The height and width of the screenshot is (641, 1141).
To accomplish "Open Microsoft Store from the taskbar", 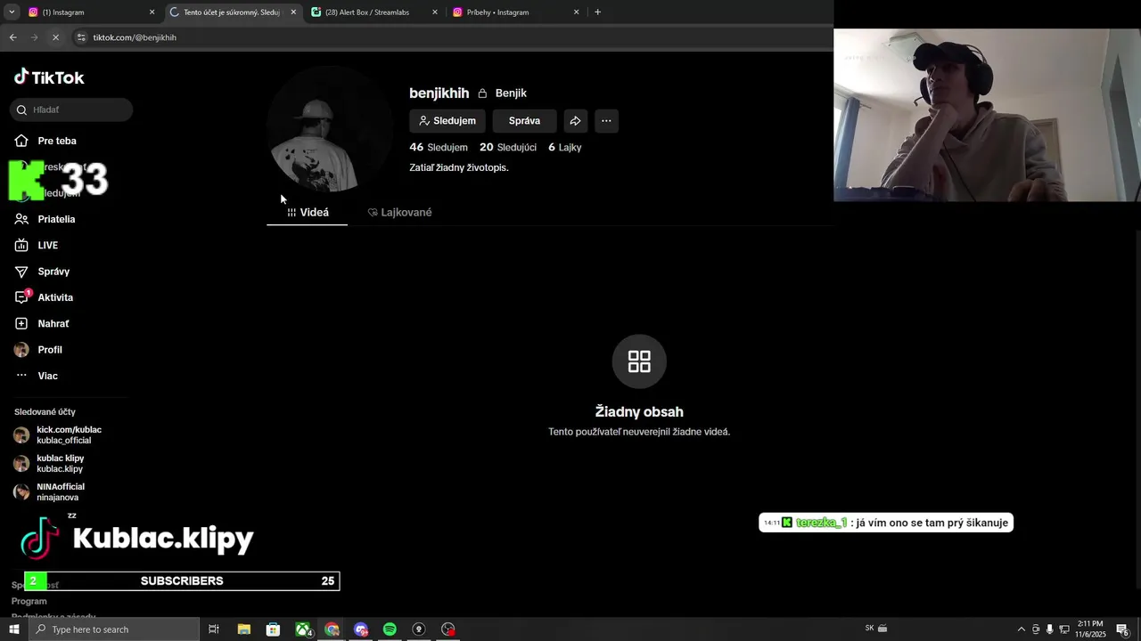I will tap(273, 629).
